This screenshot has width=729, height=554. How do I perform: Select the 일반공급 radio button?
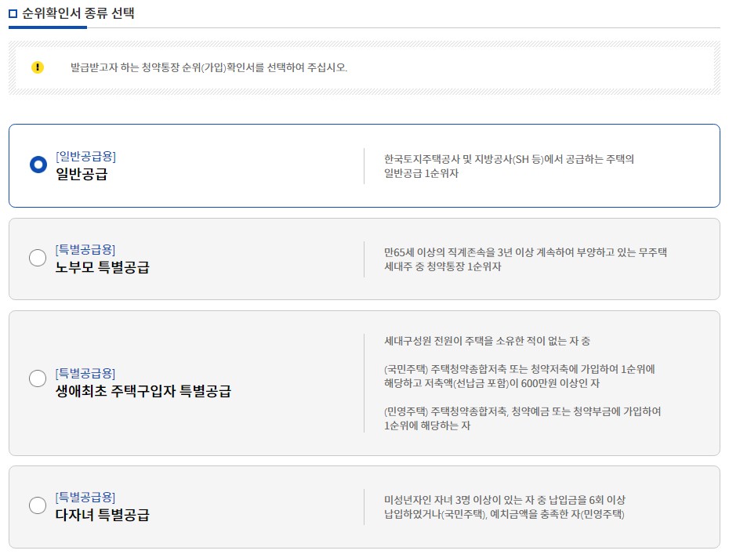(x=38, y=165)
